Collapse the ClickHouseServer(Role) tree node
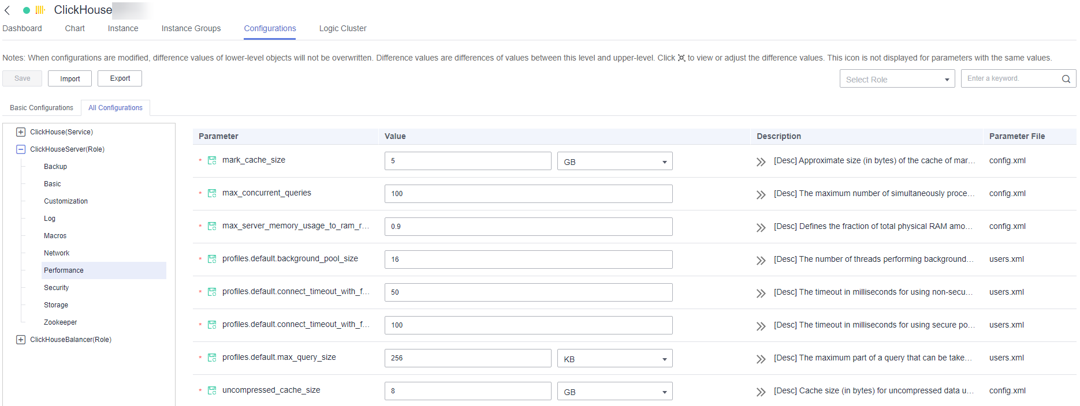The image size is (1080, 406). coord(21,149)
